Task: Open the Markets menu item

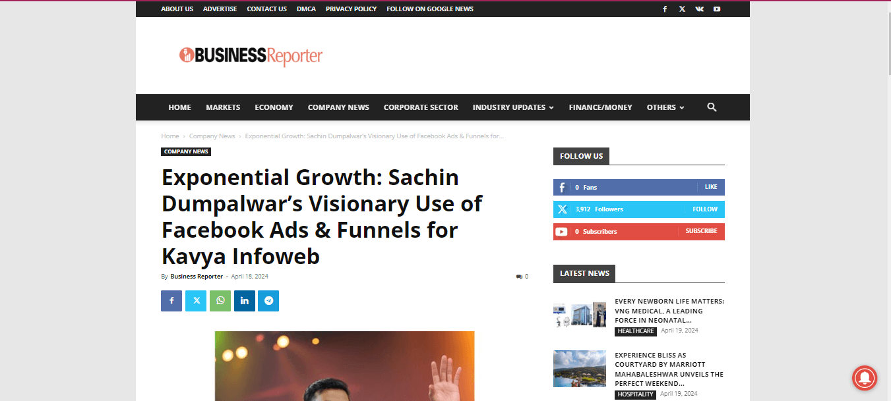Action: coord(223,107)
